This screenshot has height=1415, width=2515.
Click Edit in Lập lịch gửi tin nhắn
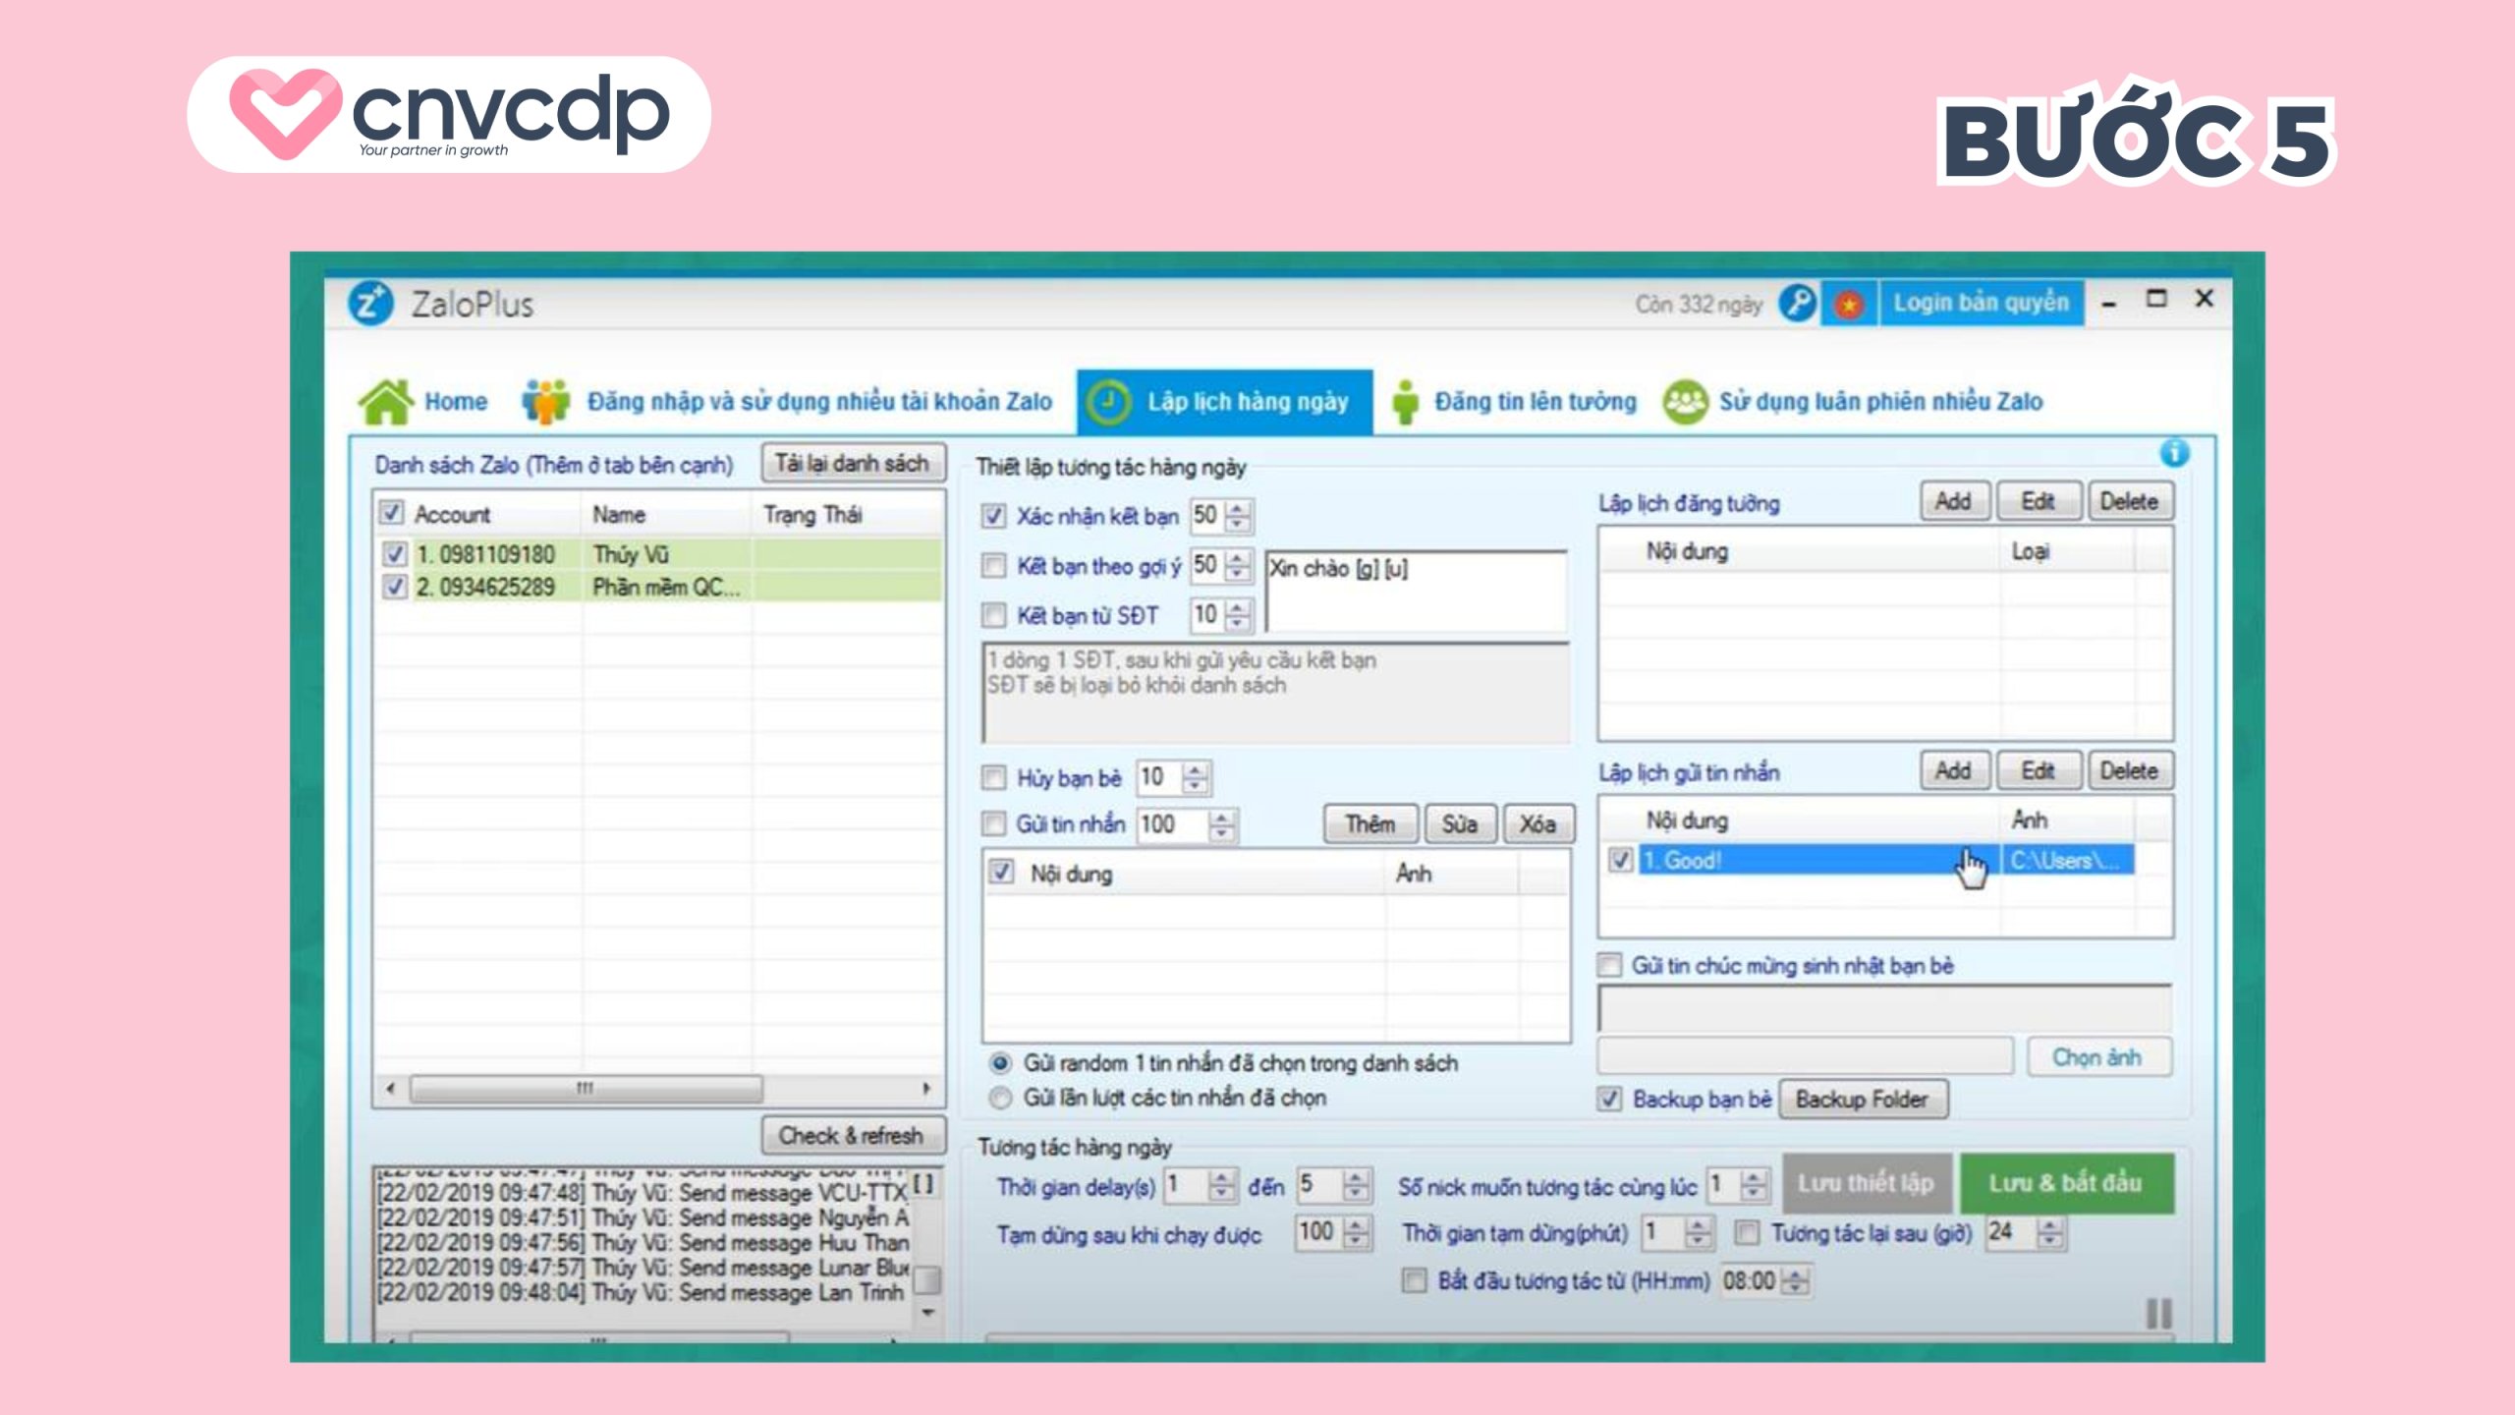[2038, 770]
